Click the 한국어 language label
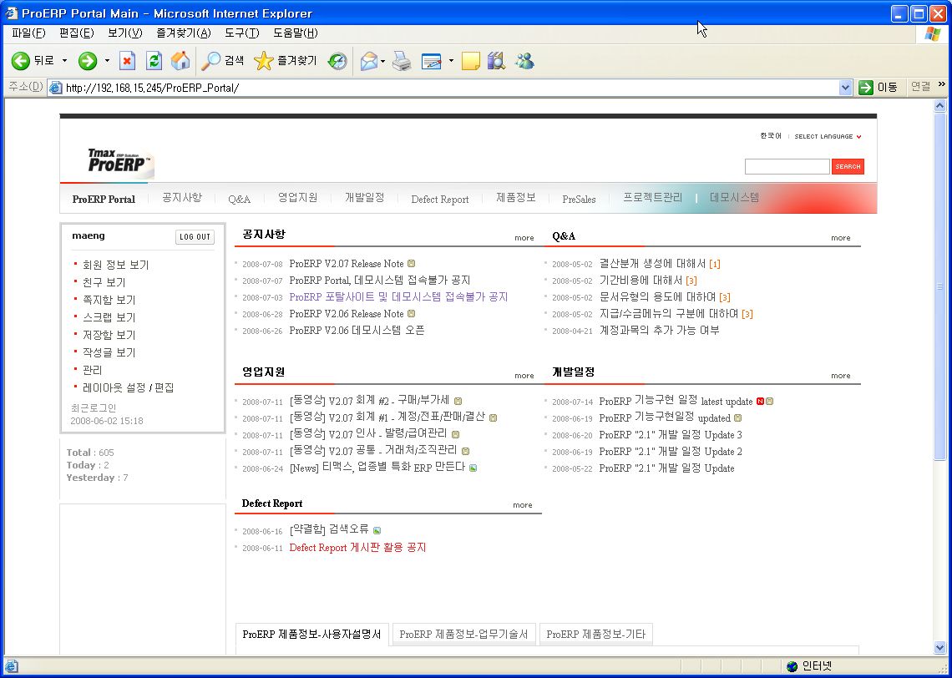This screenshot has width=952, height=678. 771,136
